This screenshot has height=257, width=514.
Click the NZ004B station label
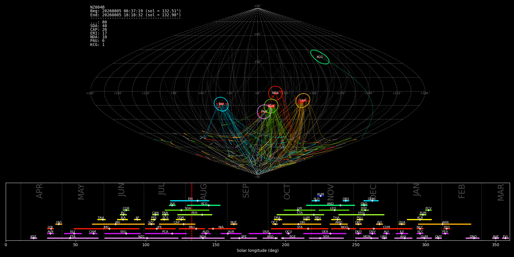[97, 7]
